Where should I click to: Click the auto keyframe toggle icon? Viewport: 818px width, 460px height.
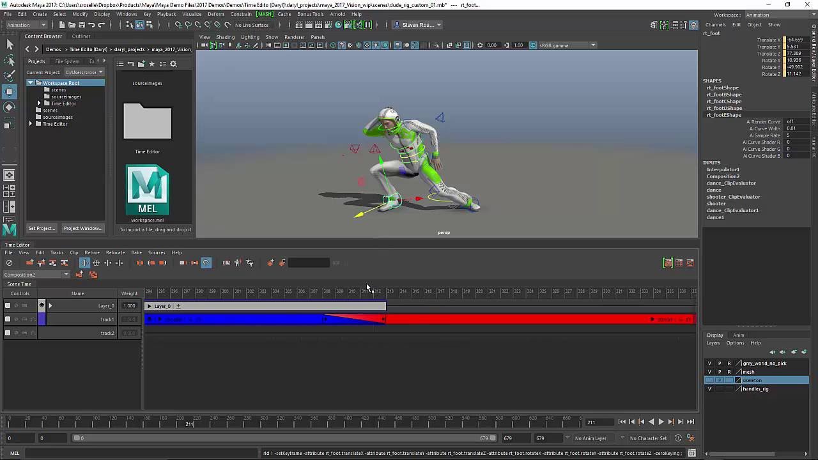tap(678, 438)
